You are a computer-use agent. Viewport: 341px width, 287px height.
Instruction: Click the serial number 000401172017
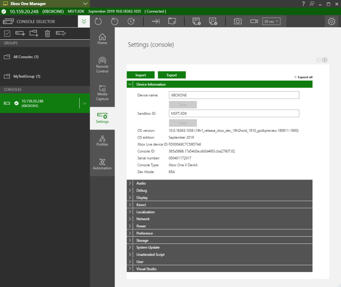(x=180, y=158)
